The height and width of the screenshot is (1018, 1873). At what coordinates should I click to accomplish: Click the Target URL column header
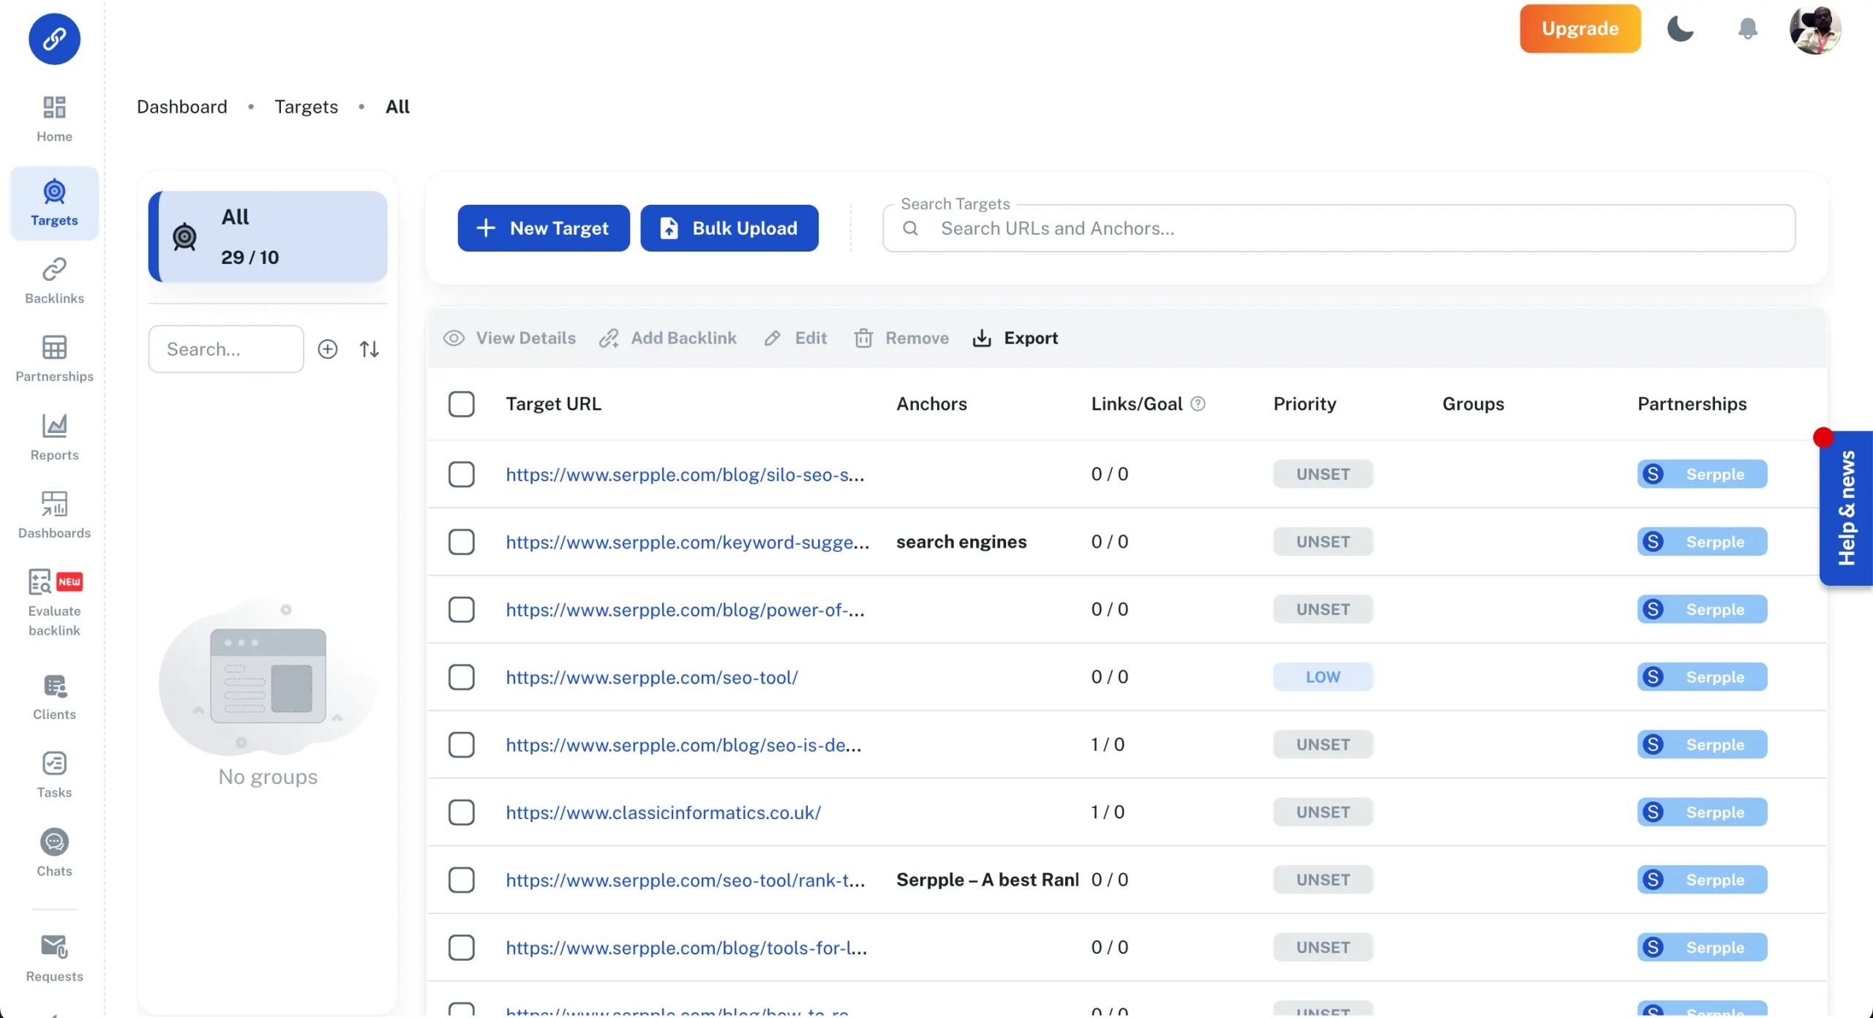pyautogui.click(x=553, y=404)
